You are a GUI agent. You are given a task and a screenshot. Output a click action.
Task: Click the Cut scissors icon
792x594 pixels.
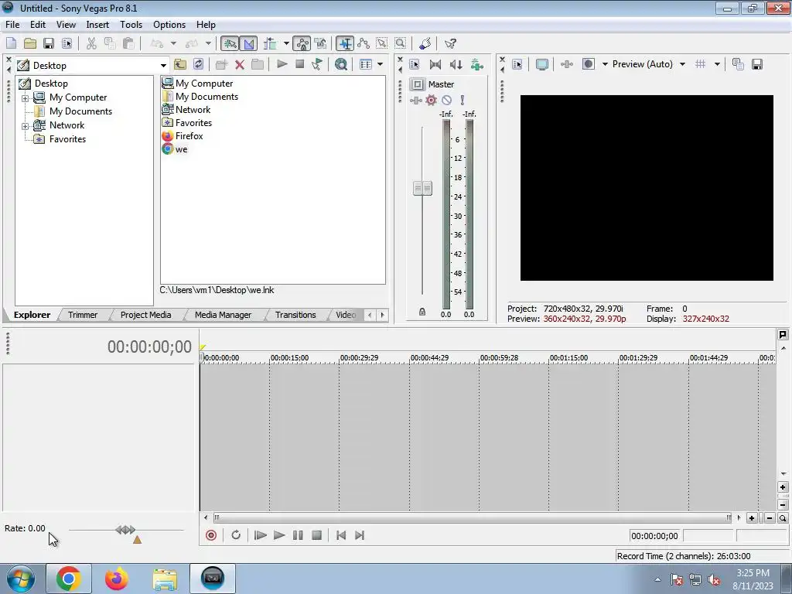pos(91,43)
